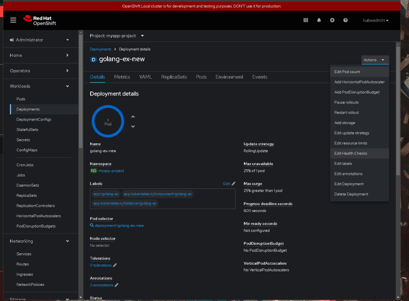Click the plus import icon in header
409x301 pixels.
332,20
